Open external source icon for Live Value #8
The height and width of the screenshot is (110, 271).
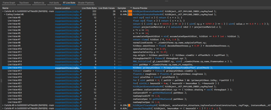tap(80, 43)
